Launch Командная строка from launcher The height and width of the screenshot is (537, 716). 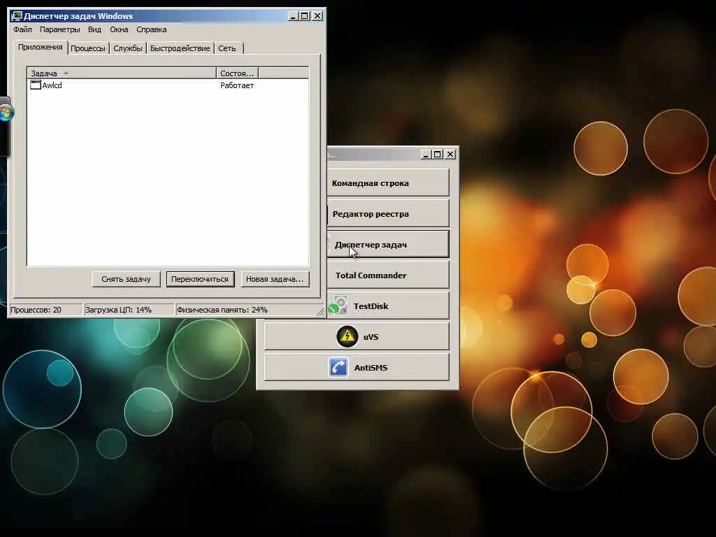[387, 182]
